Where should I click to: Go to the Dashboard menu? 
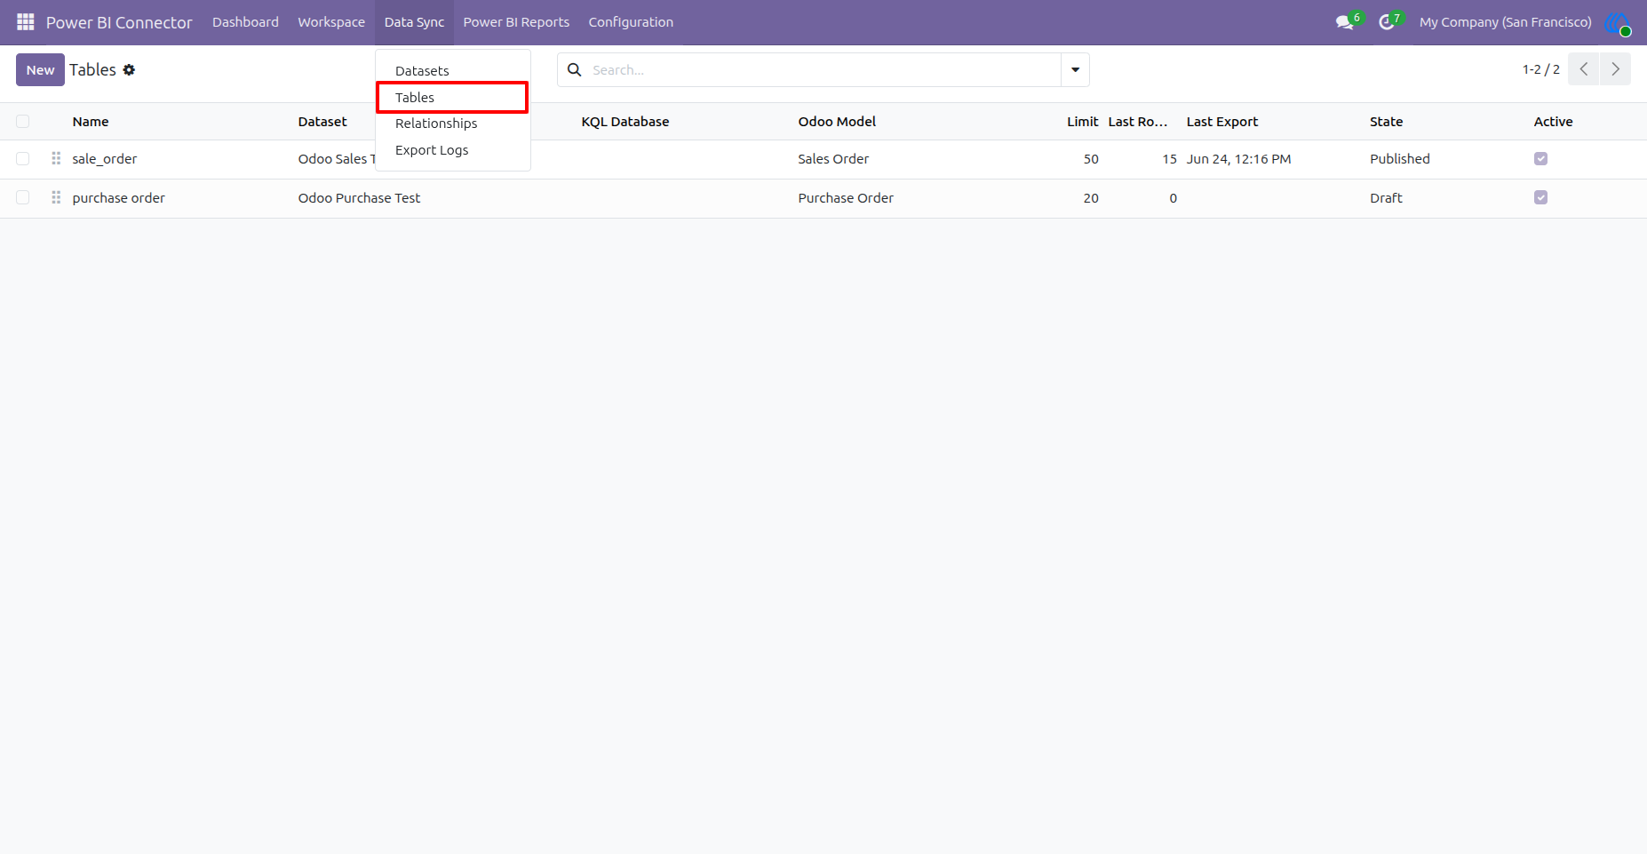pyautogui.click(x=245, y=22)
